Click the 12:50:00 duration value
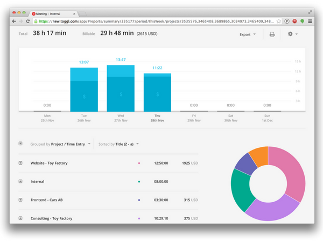Viewport: 323px width, 242px height. point(161,163)
